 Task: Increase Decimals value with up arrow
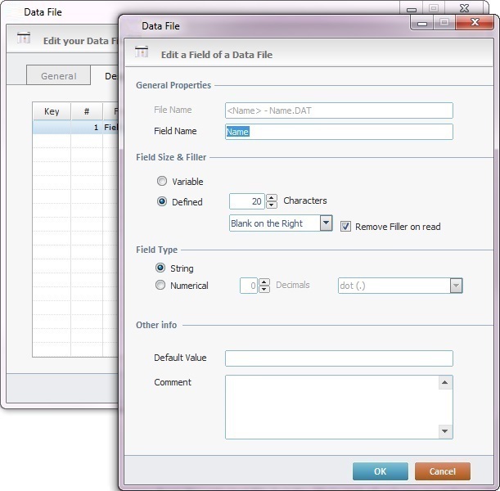click(264, 282)
